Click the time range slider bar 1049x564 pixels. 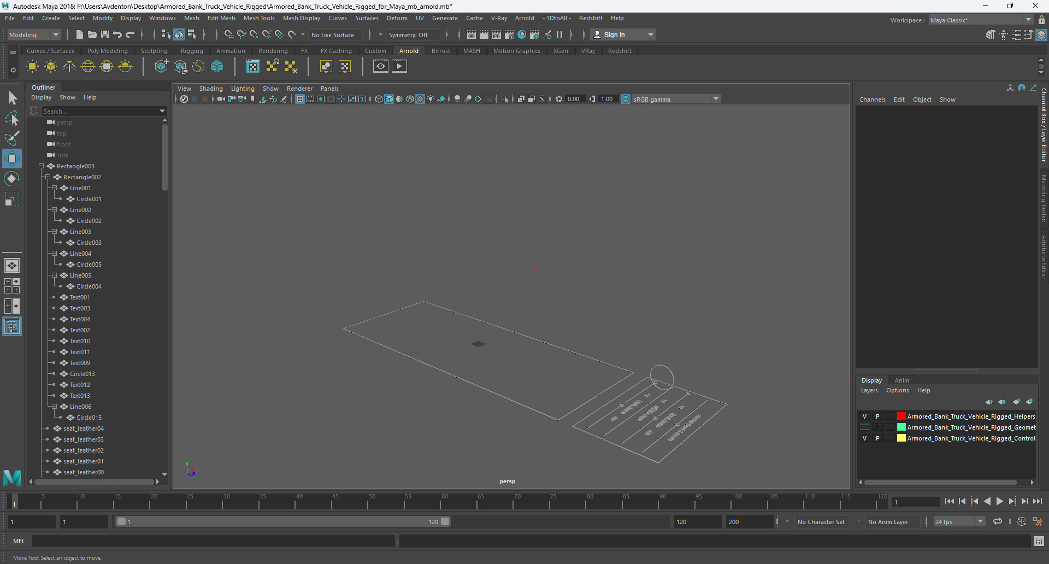[x=283, y=522]
